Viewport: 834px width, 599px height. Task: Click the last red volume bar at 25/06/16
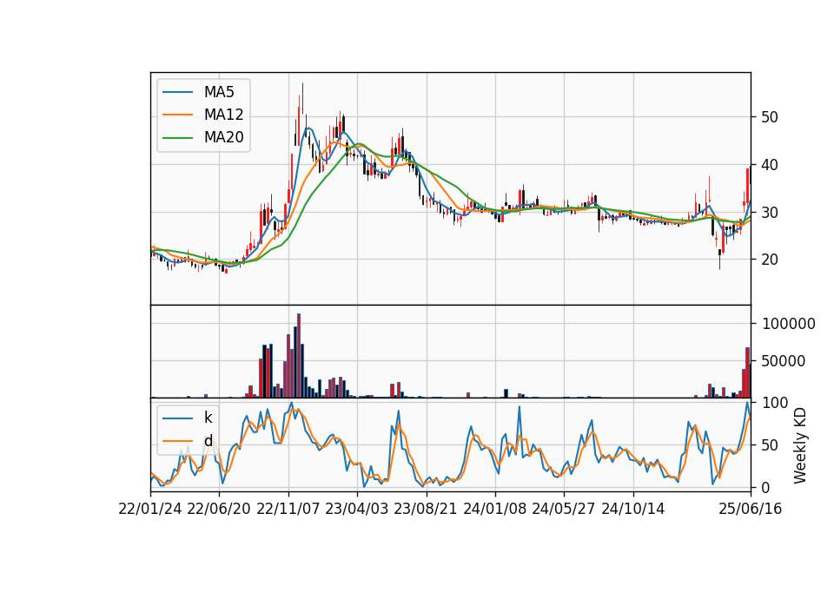(747, 372)
